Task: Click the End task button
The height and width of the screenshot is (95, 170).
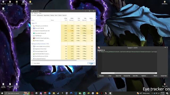Action: [x=91, y=63]
